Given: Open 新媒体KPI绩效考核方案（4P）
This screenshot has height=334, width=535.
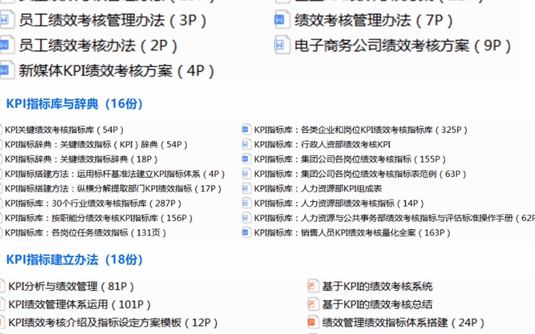Looking at the screenshot, I should tap(116, 71).
